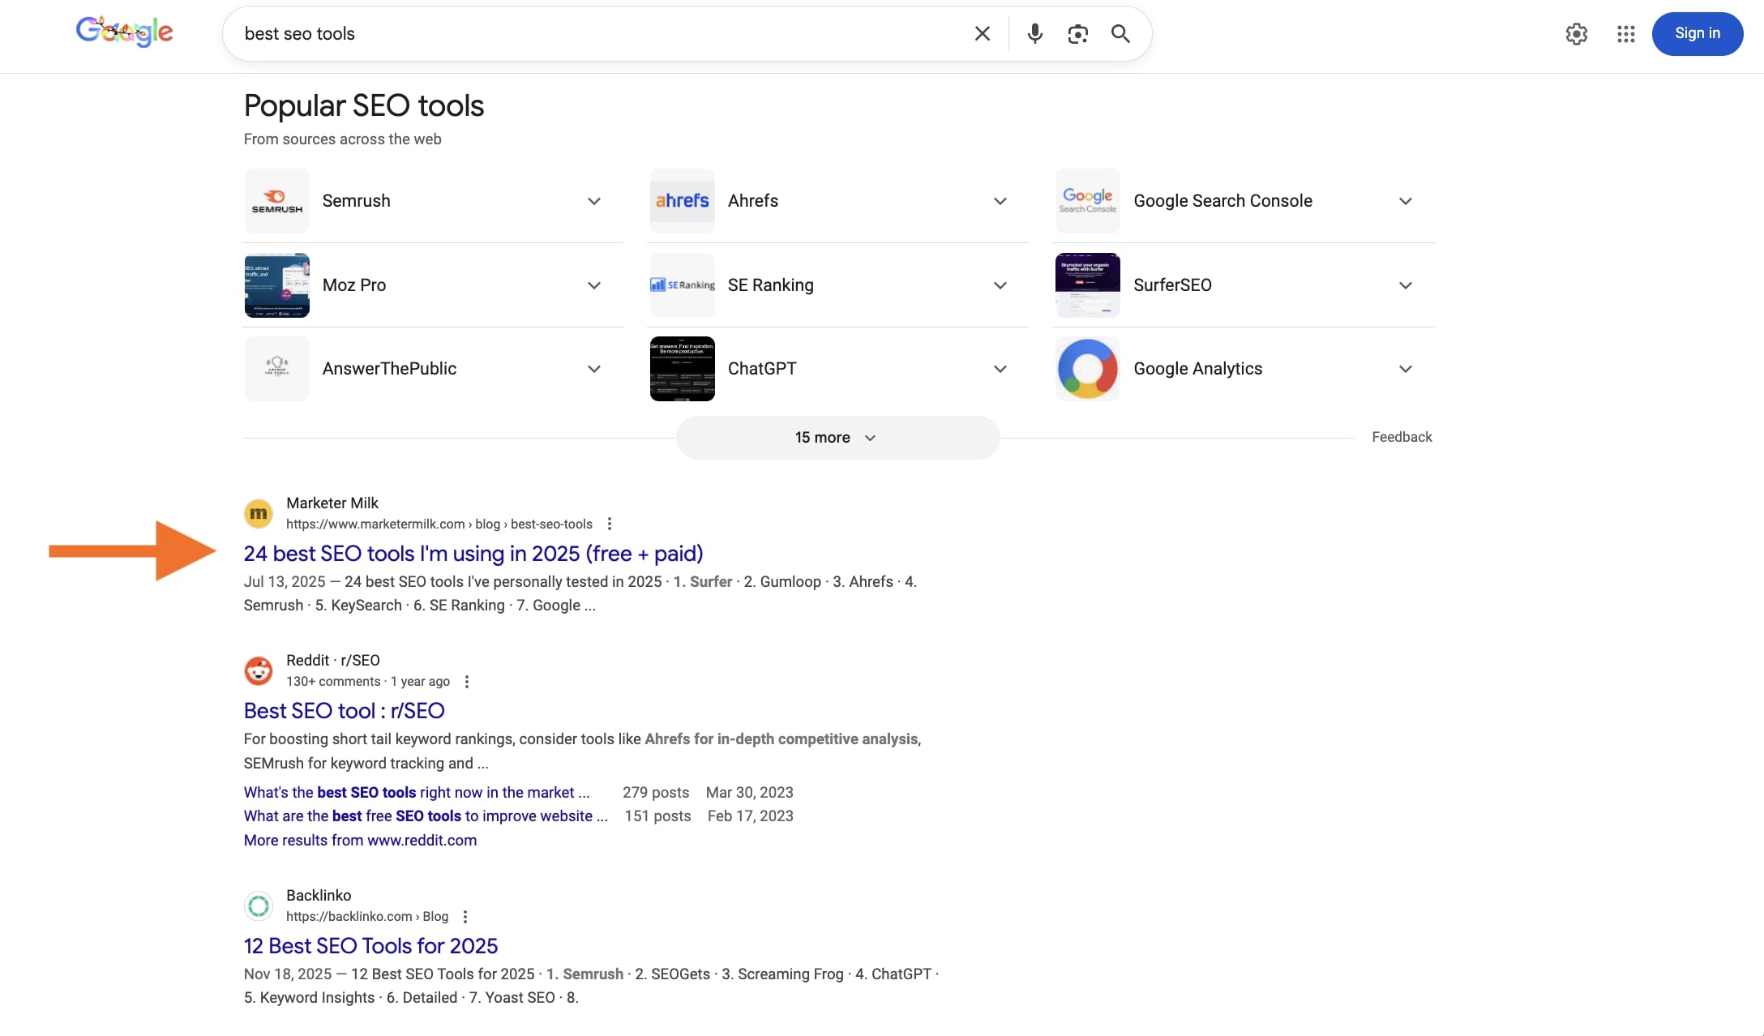
Task: Open Google Lens image search
Action: point(1078,33)
